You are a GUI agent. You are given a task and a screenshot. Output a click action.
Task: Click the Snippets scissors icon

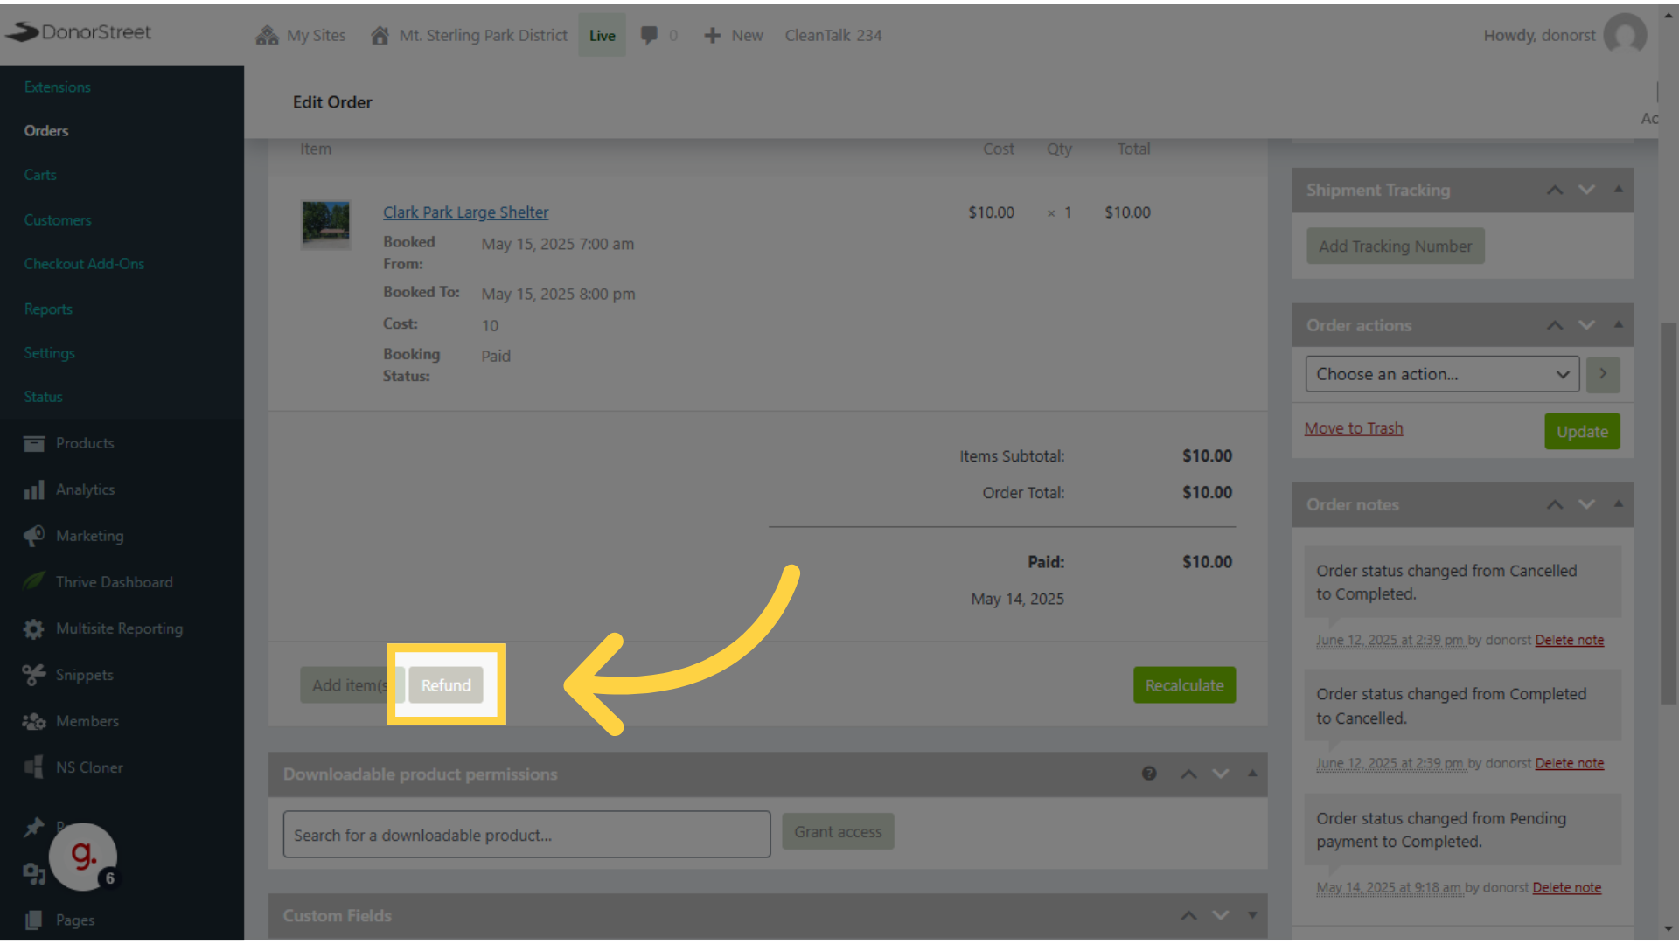(34, 675)
